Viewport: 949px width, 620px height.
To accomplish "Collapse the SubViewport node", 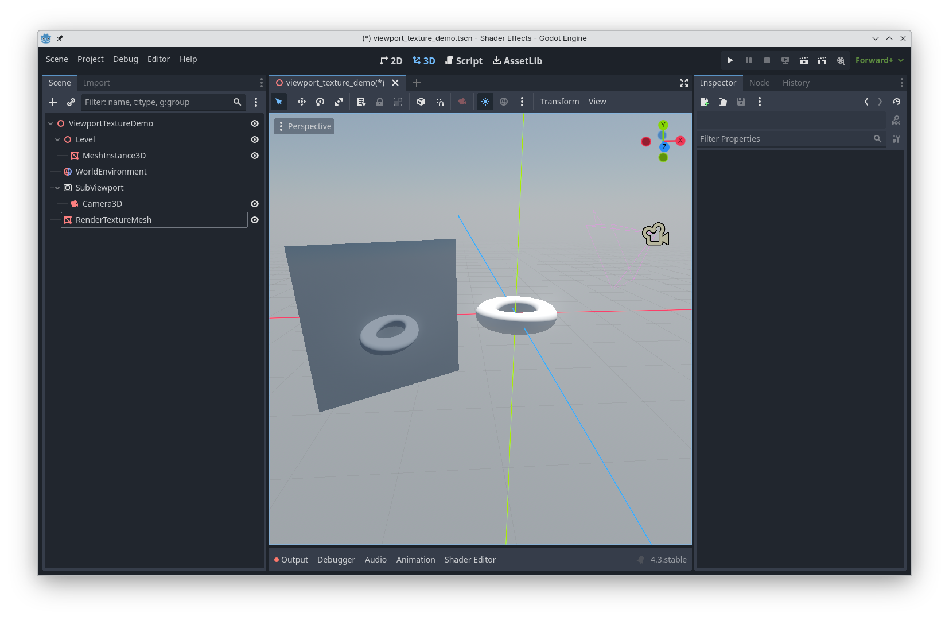I will tap(57, 188).
